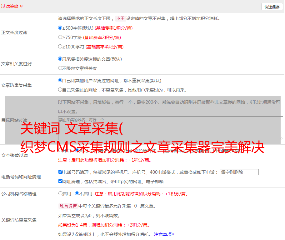The height and width of the screenshot is (240, 285).
Task: Grab the domain textarea resize handle
Action: [x=281, y=138]
